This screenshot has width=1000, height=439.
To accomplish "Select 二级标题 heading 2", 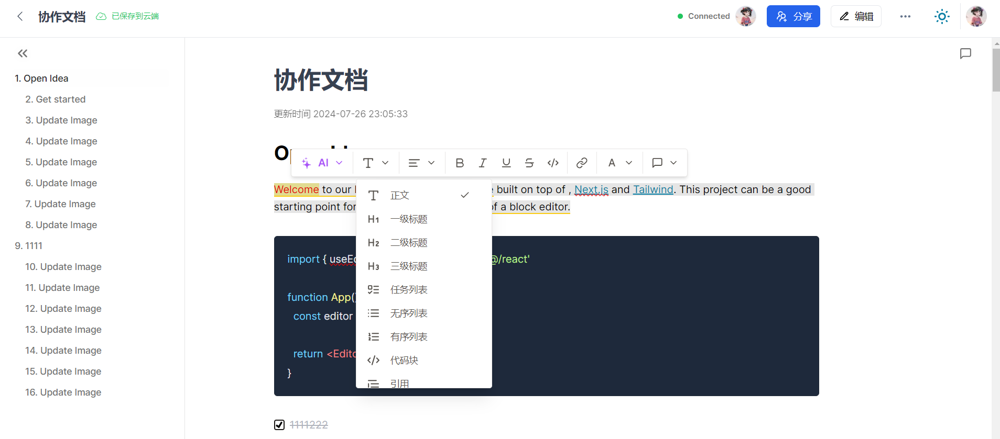I will click(x=423, y=243).
